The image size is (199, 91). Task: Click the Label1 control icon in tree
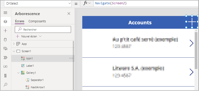coord(23,66)
